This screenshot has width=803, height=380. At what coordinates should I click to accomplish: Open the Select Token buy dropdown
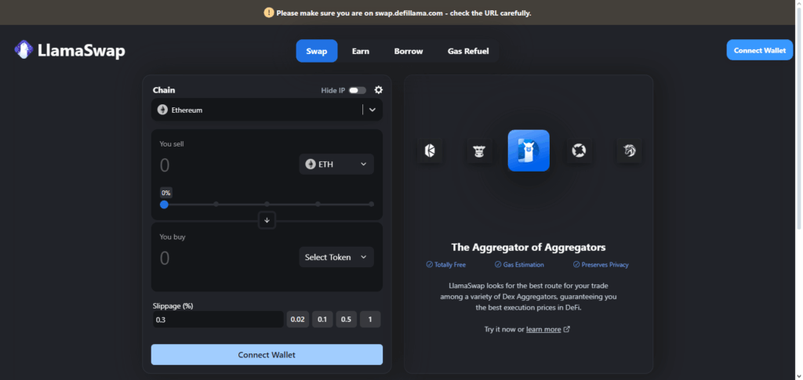[336, 257]
